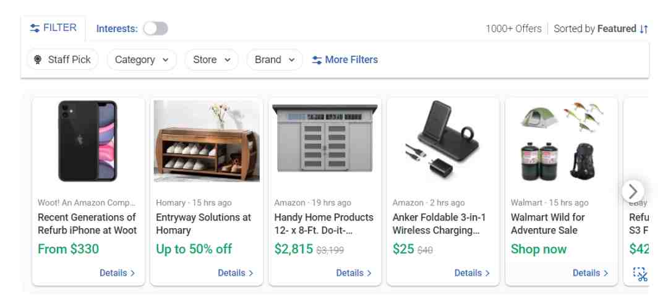Click the sort arrows icon beside Featured
Screen dimensions: 668x298
click(644, 29)
